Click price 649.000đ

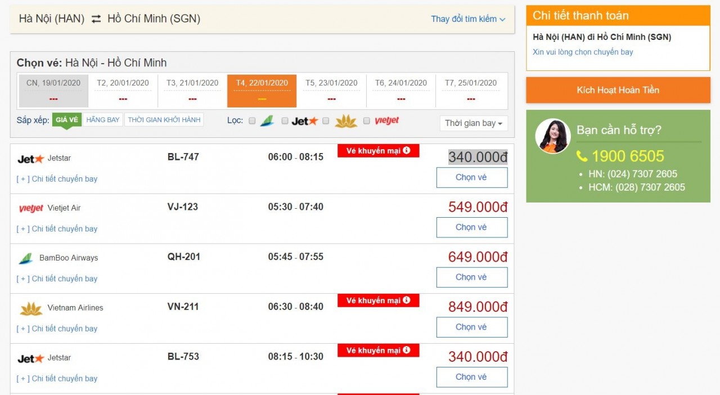pos(478,257)
